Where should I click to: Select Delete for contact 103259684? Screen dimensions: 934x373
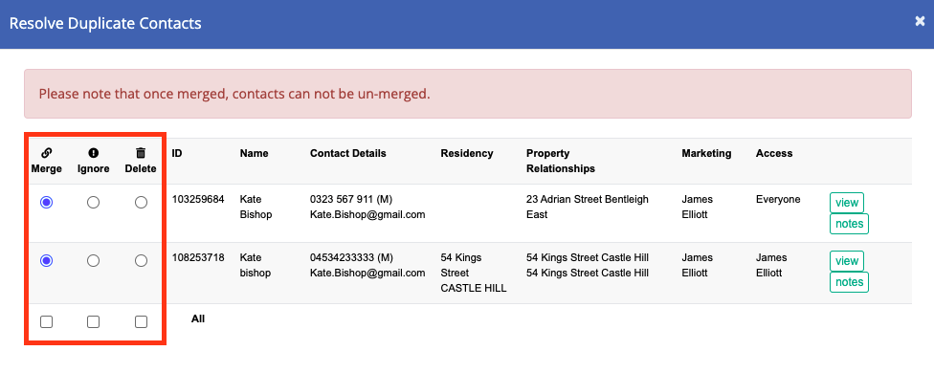click(x=141, y=202)
